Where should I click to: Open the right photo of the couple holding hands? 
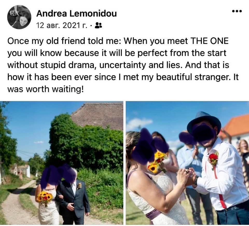[187, 163]
